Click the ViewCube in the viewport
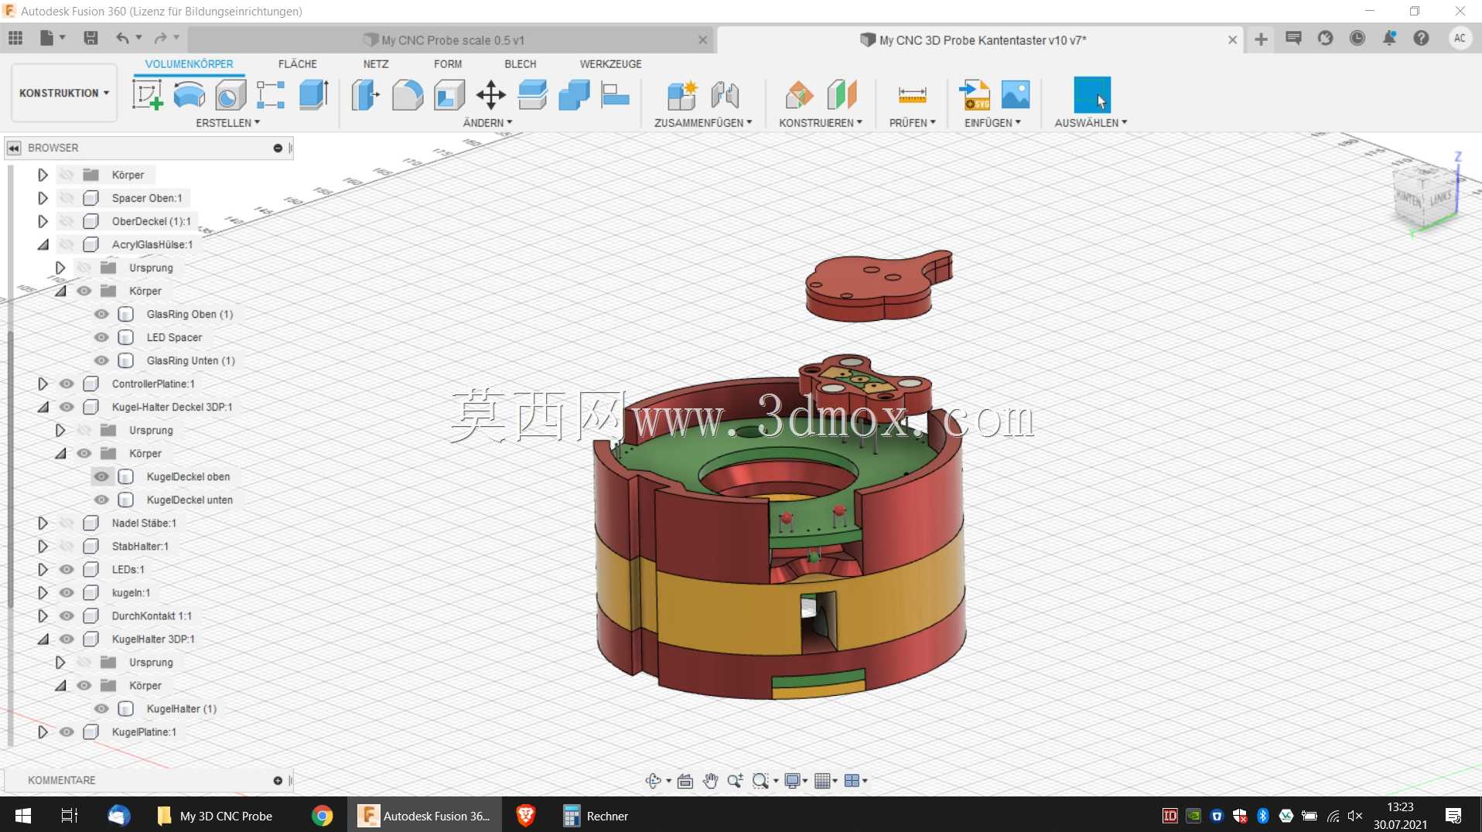The image size is (1482, 832). click(x=1425, y=196)
